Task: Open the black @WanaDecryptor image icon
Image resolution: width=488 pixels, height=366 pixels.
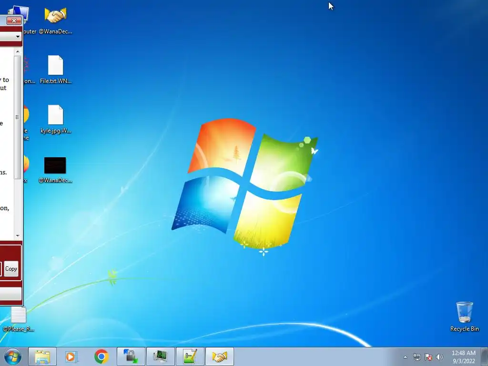Action: click(55, 170)
